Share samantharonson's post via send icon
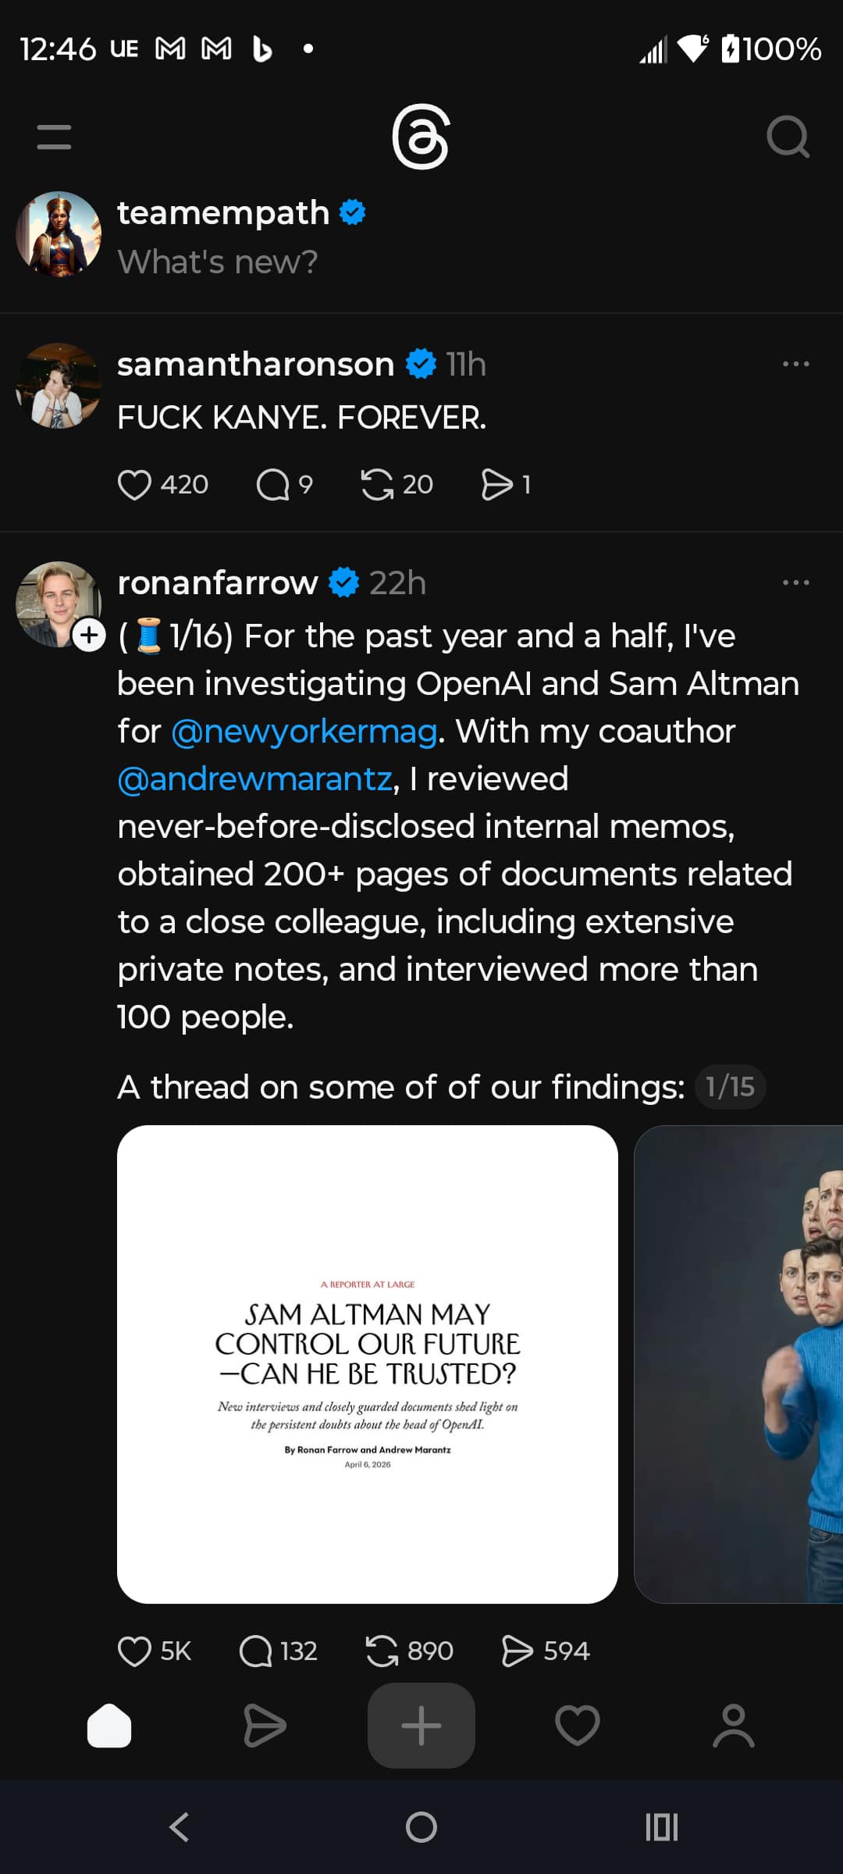Image resolution: width=843 pixels, height=1874 pixels. (497, 485)
